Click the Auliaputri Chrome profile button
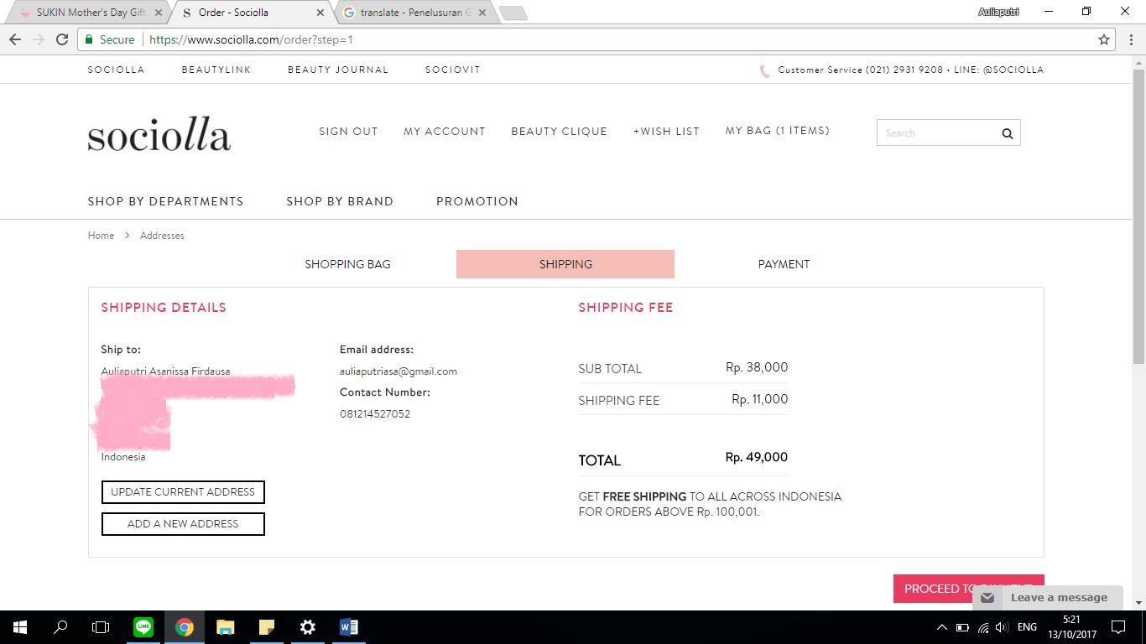 pos(998,12)
